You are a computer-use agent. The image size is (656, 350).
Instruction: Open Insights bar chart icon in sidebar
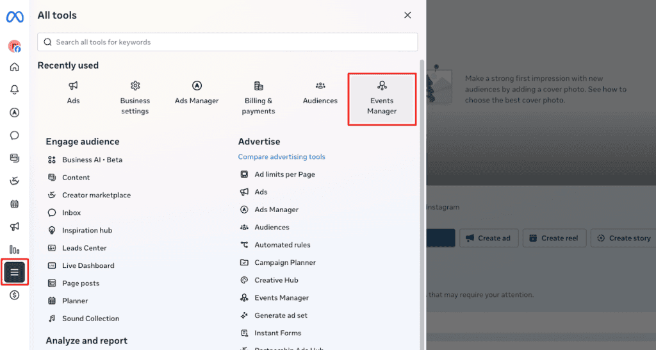pyautogui.click(x=15, y=249)
